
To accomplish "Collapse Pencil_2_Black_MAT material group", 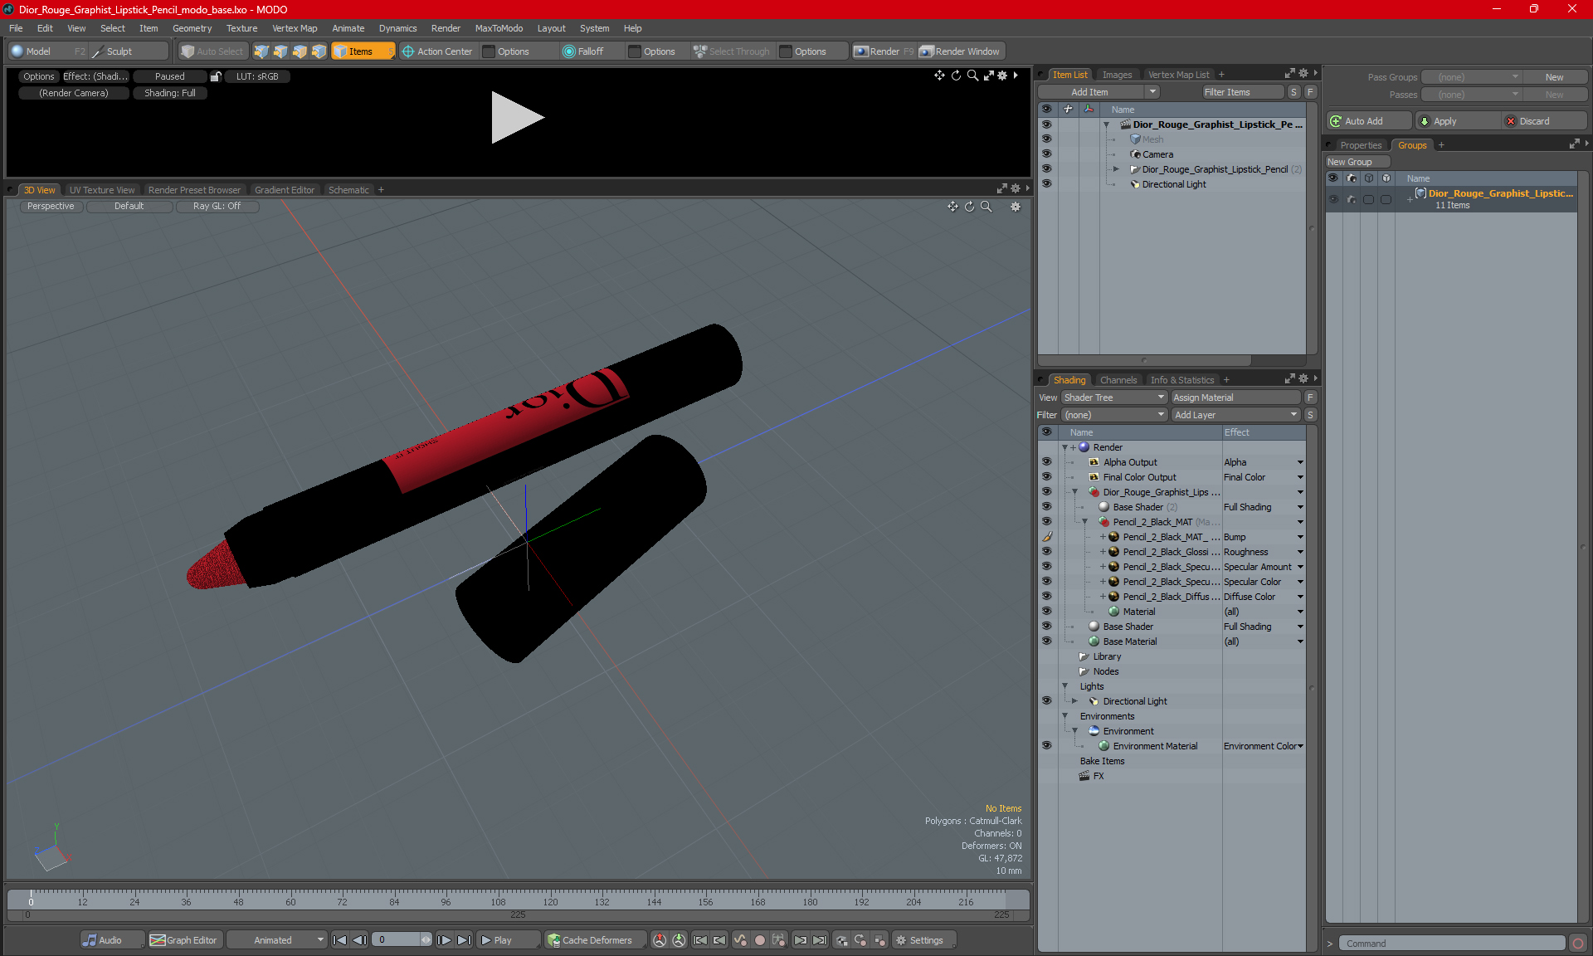I will [1084, 522].
